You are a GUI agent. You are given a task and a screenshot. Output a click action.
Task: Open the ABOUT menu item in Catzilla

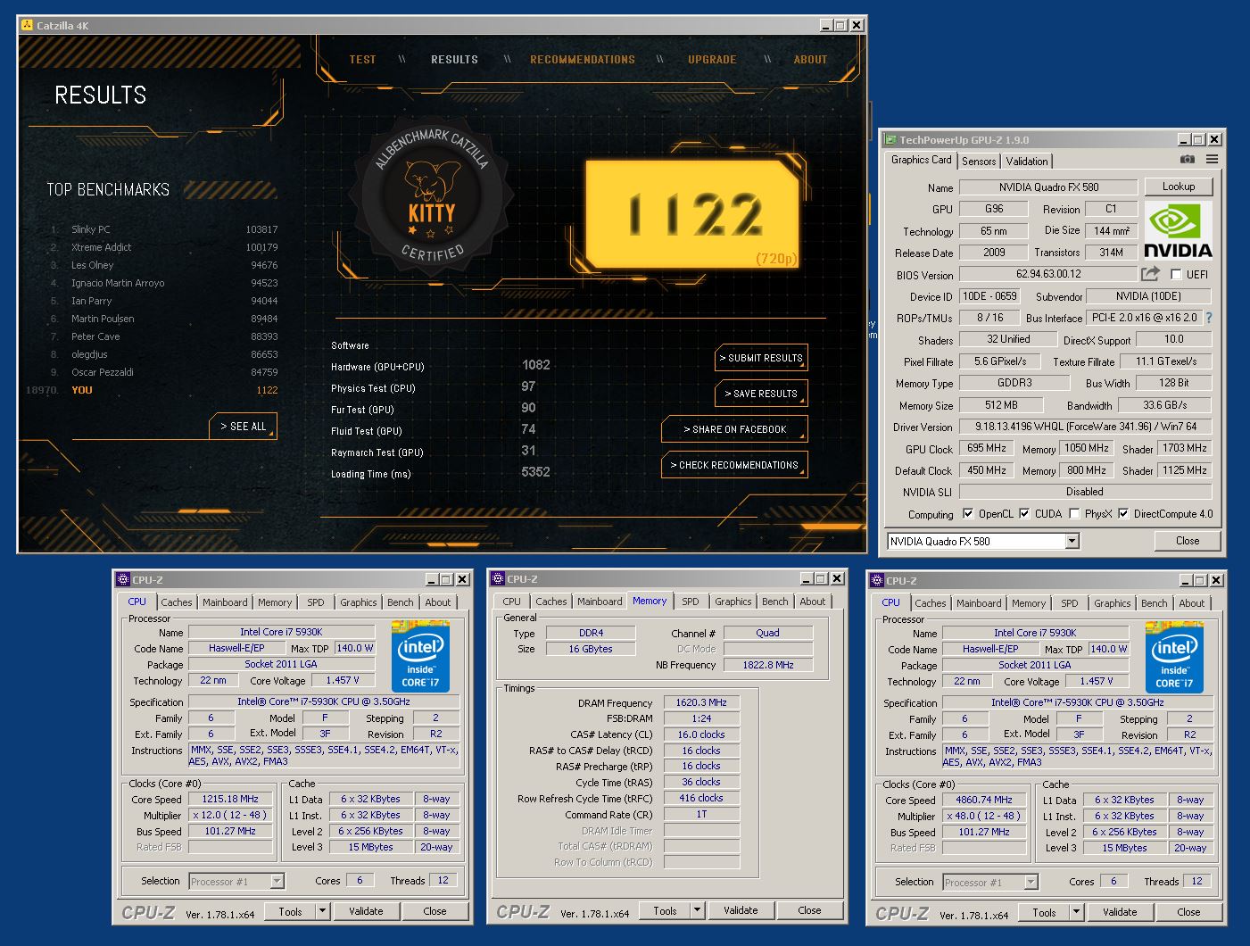tap(811, 60)
